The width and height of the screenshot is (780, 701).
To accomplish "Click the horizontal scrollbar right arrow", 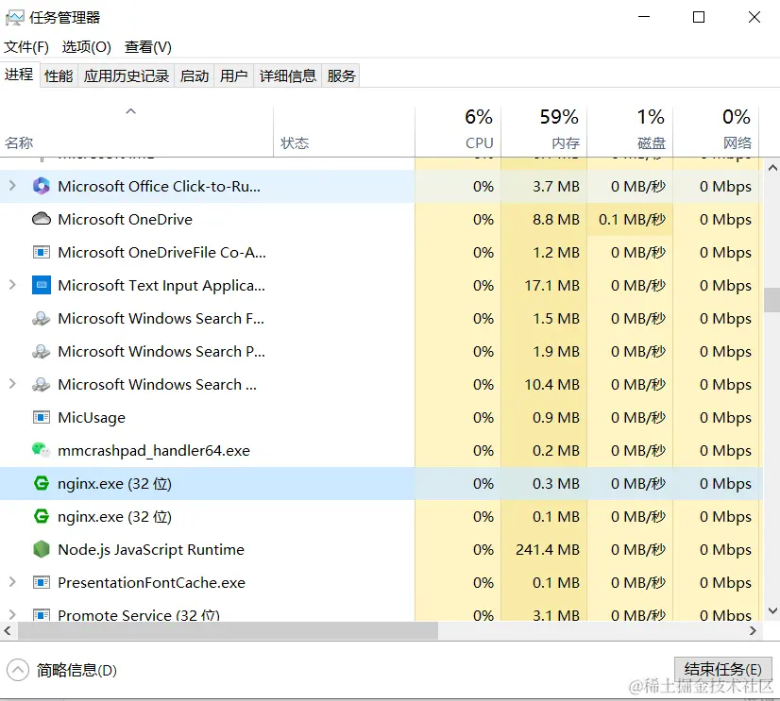I will click(x=753, y=631).
